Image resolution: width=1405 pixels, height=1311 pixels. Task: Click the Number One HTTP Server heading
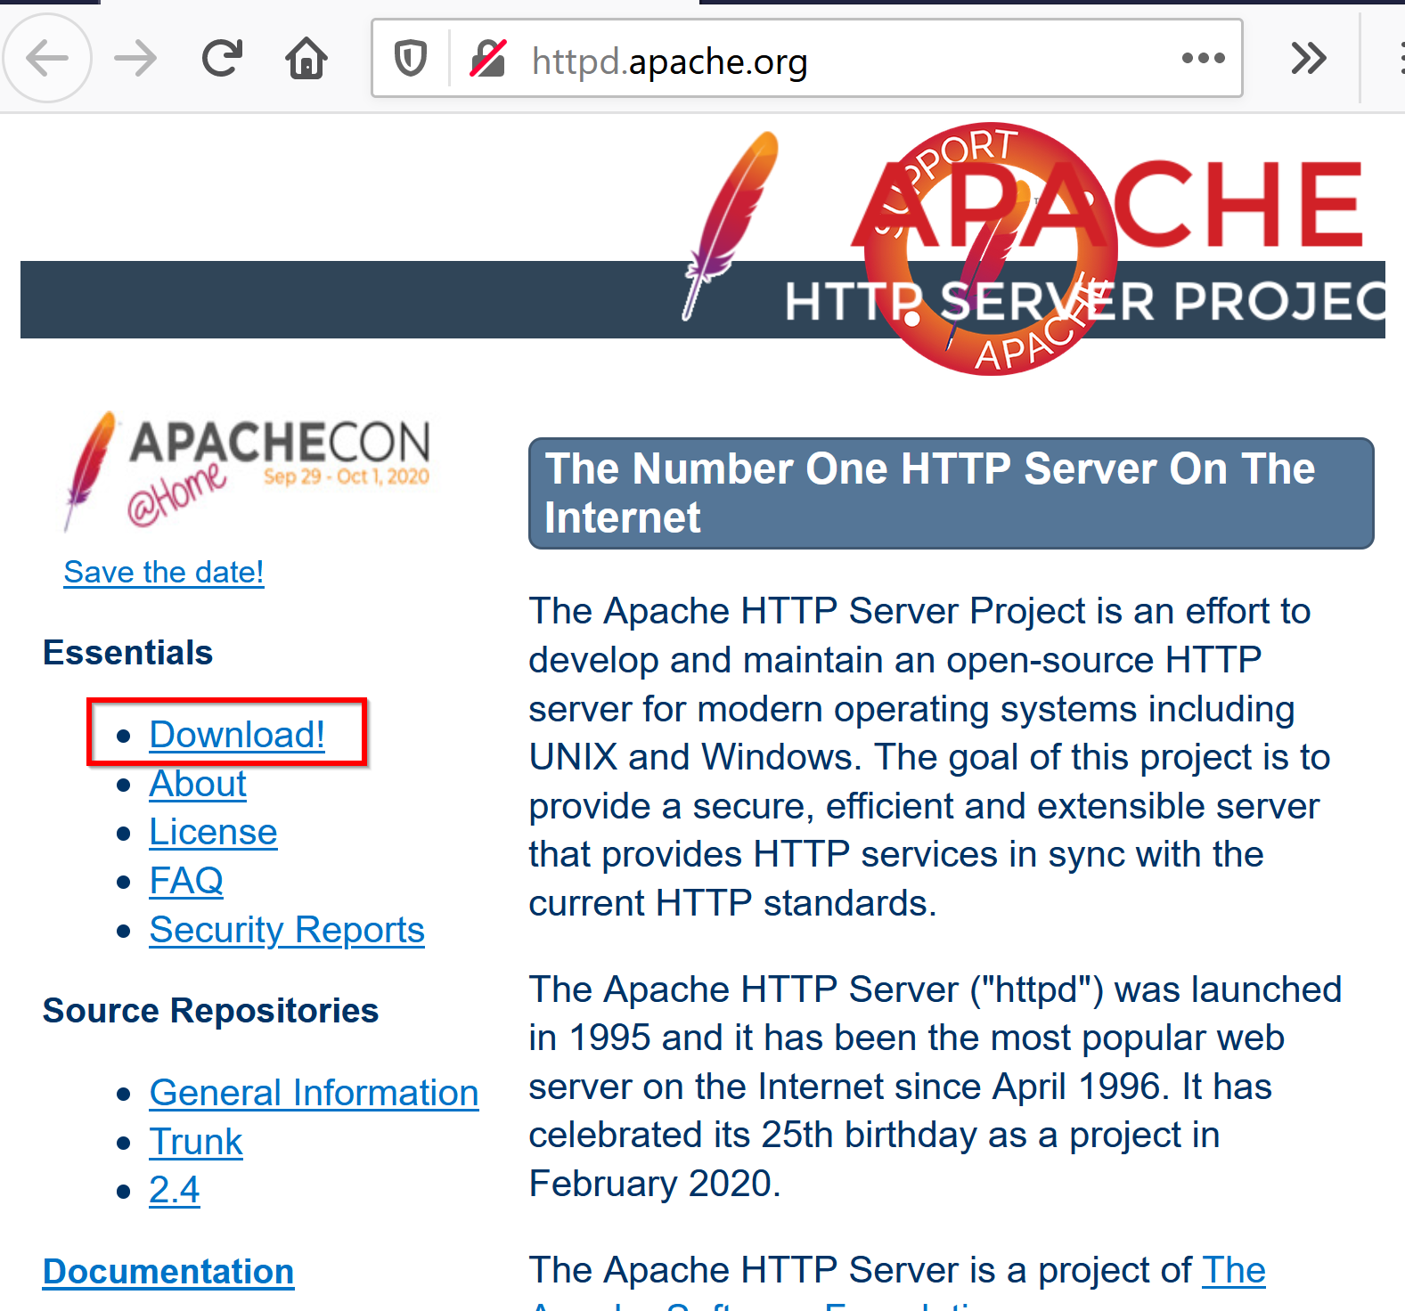click(x=951, y=493)
